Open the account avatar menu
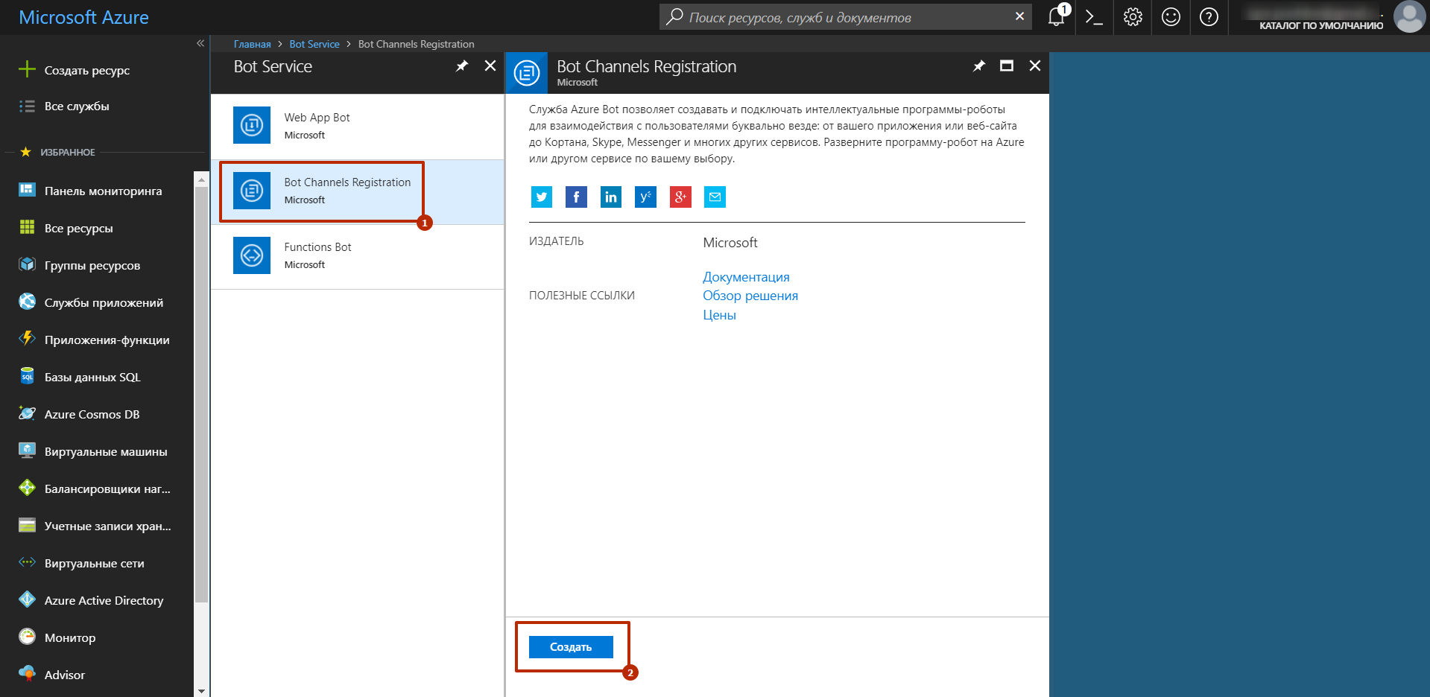 click(x=1408, y=16)
